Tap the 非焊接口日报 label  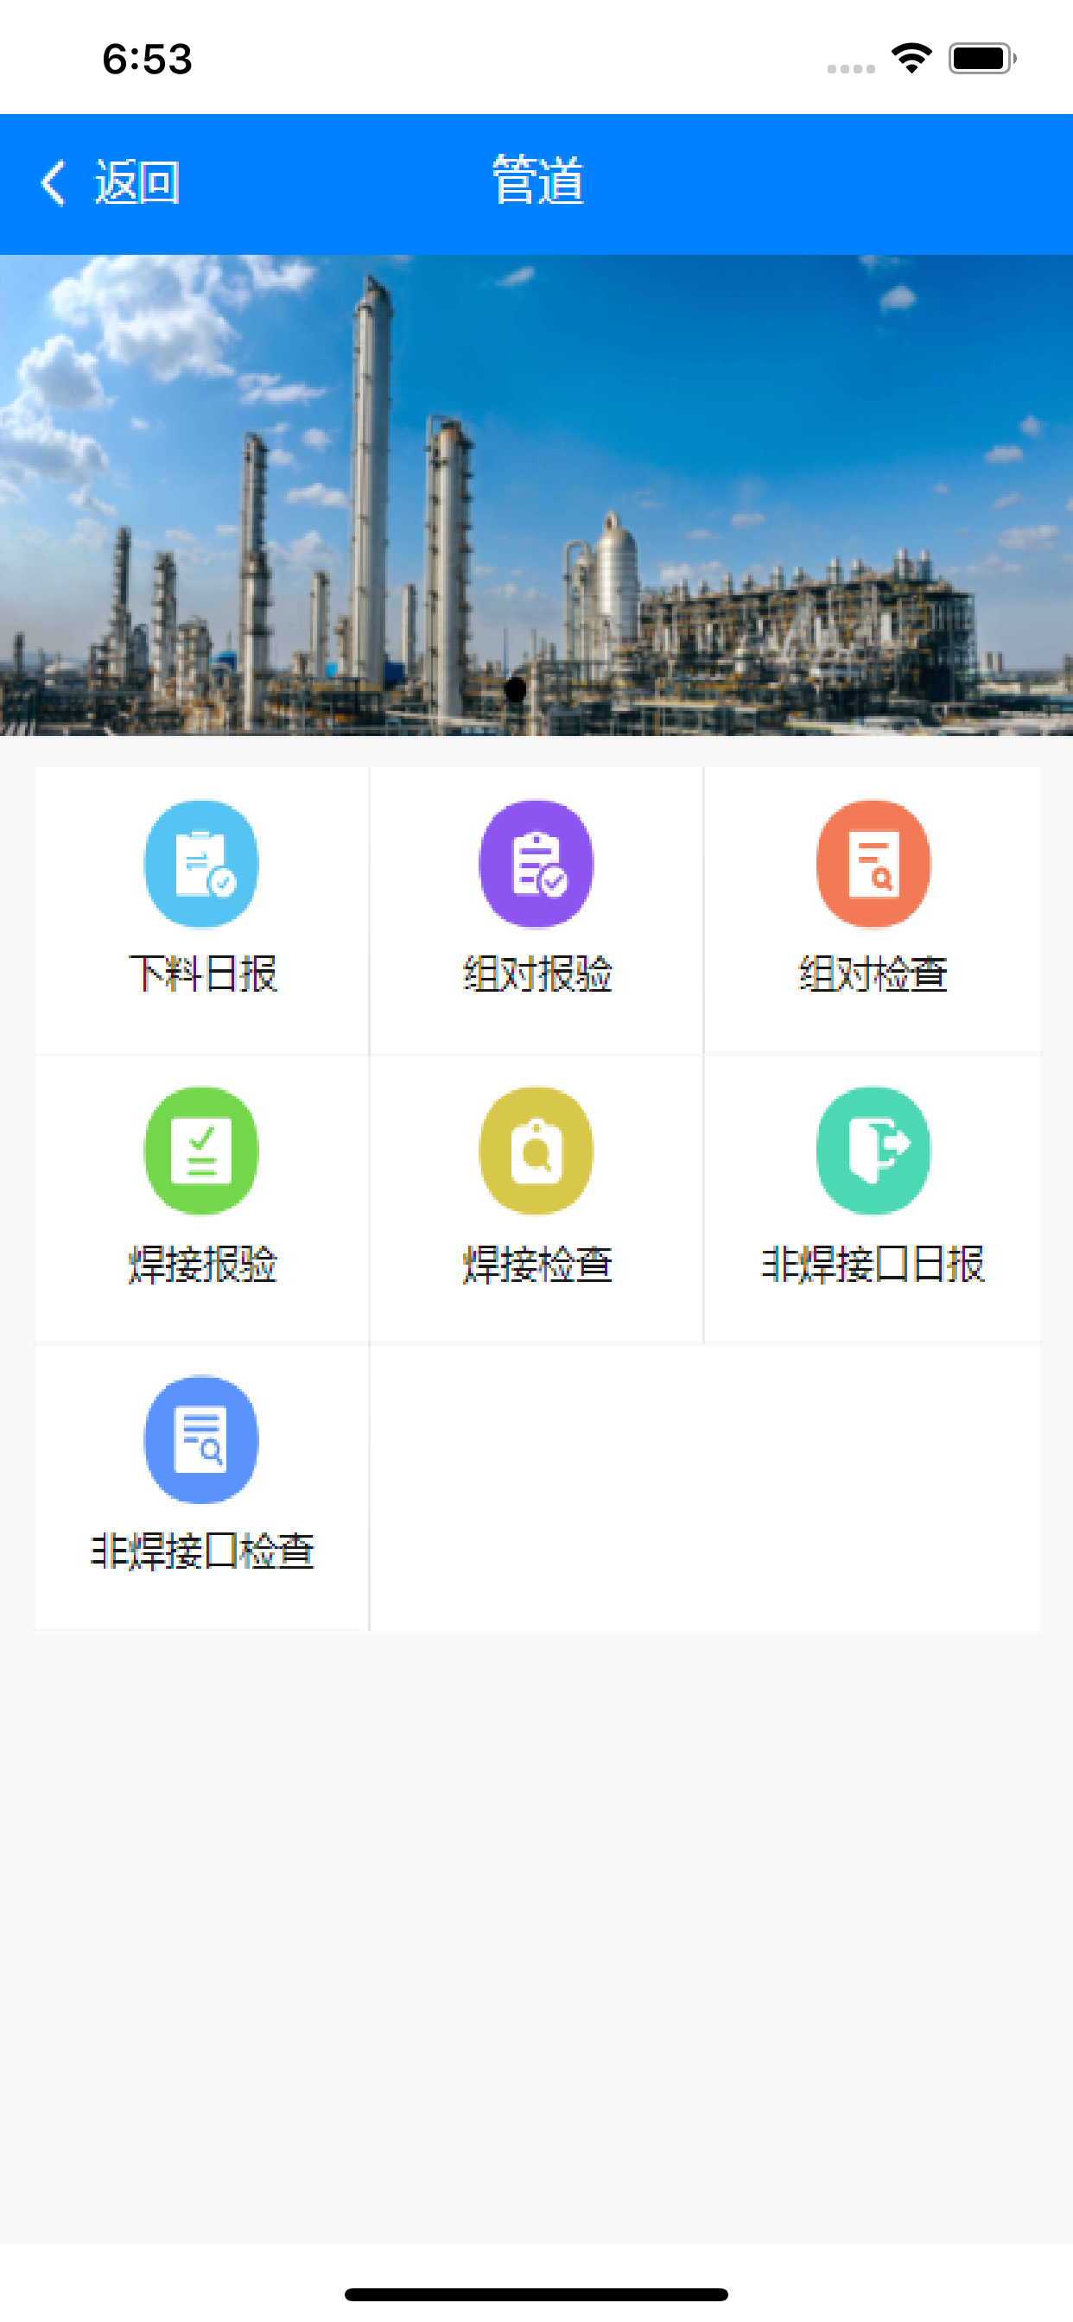pyautogui.click(x=873, y=1263)
